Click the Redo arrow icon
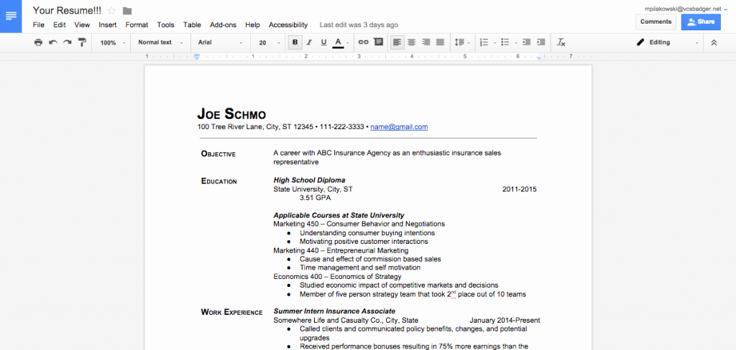This screenshot has width=736, height=350. point(68,42)
